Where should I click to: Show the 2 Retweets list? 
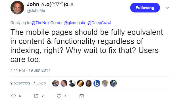pyautogui.click(x=20, y=83)
